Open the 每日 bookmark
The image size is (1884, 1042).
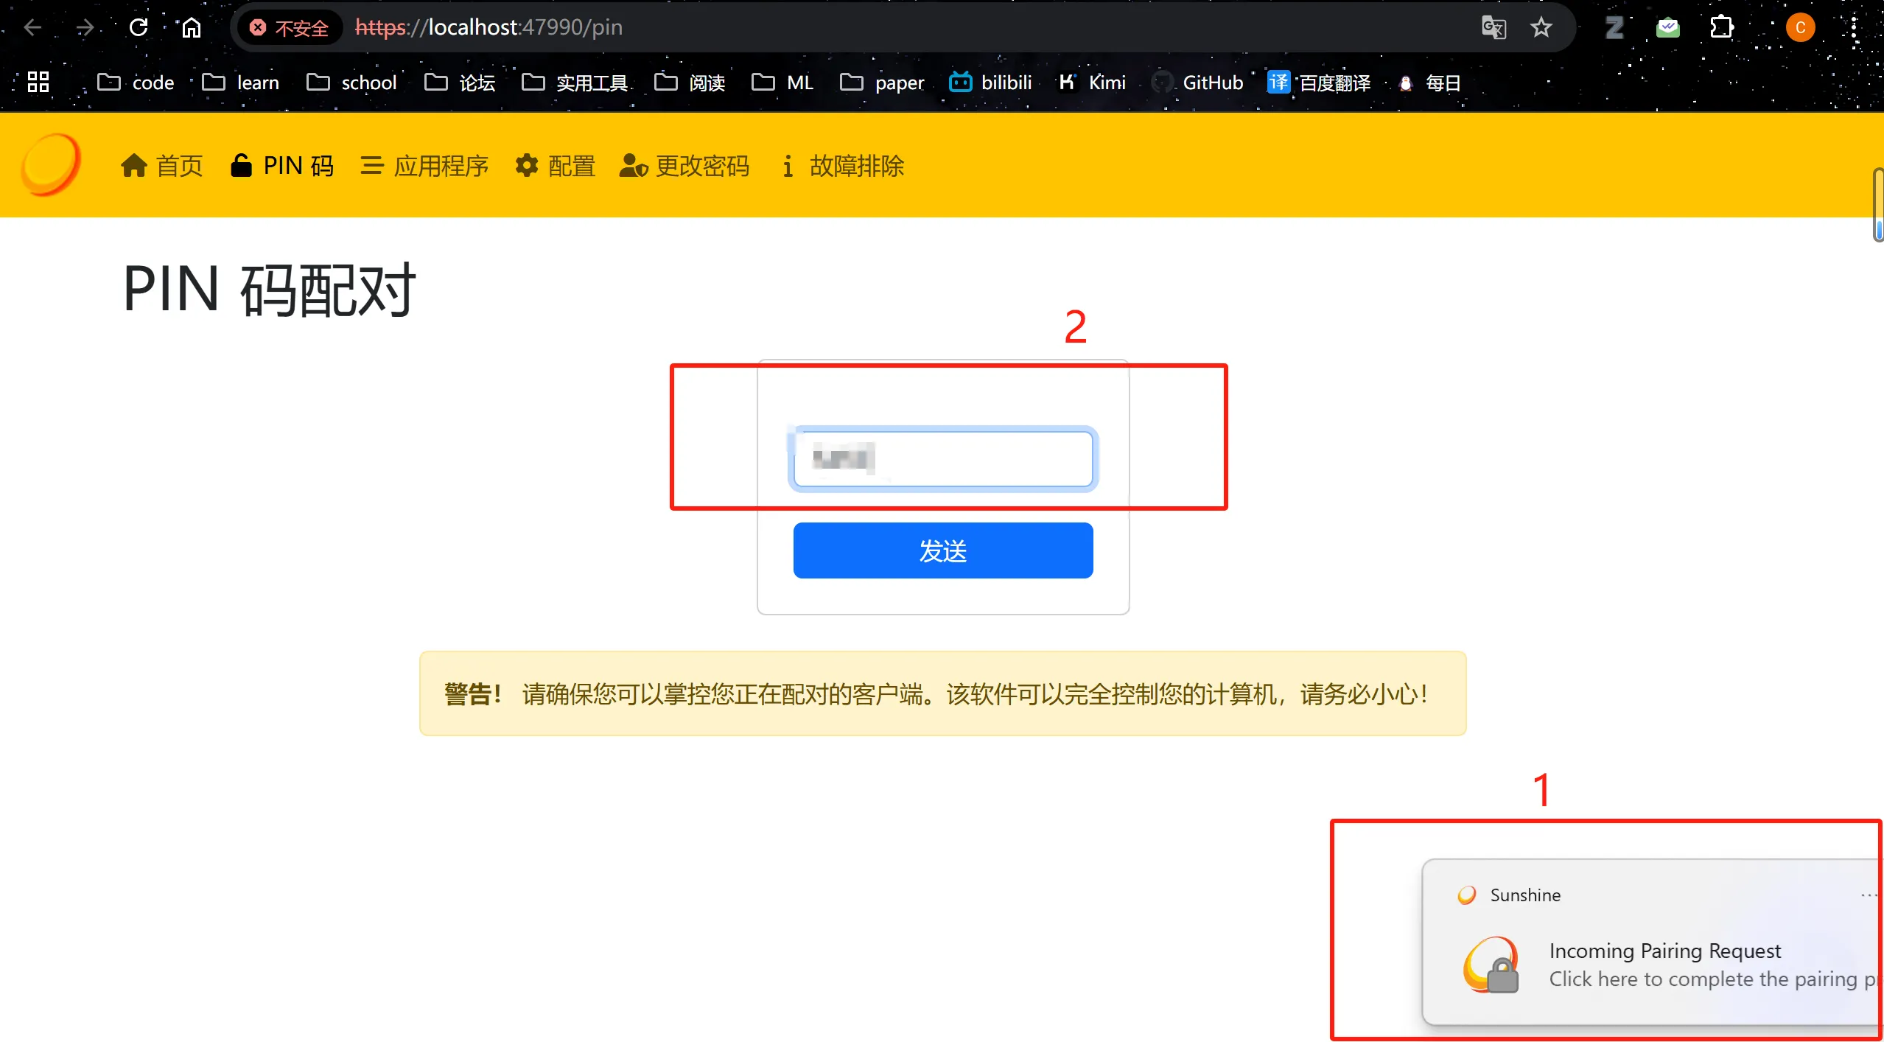tap(1429, 83)
